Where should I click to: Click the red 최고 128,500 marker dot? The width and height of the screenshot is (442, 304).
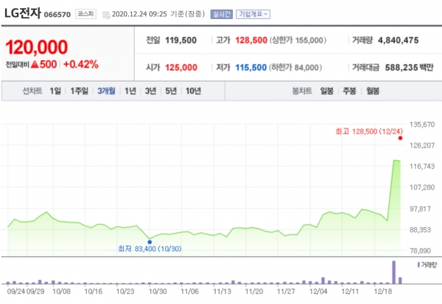tap(400, 138)
